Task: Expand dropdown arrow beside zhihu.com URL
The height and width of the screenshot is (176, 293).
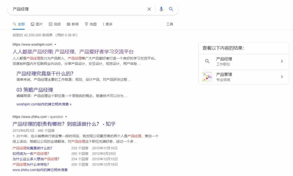Action: pyautogui.click(x=66, y=117)
